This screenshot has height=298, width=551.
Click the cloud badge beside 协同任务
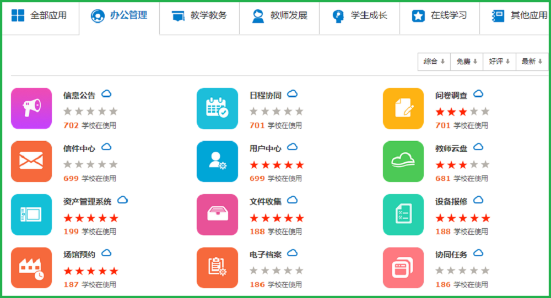pyautogui.click(x=478, y=253)
